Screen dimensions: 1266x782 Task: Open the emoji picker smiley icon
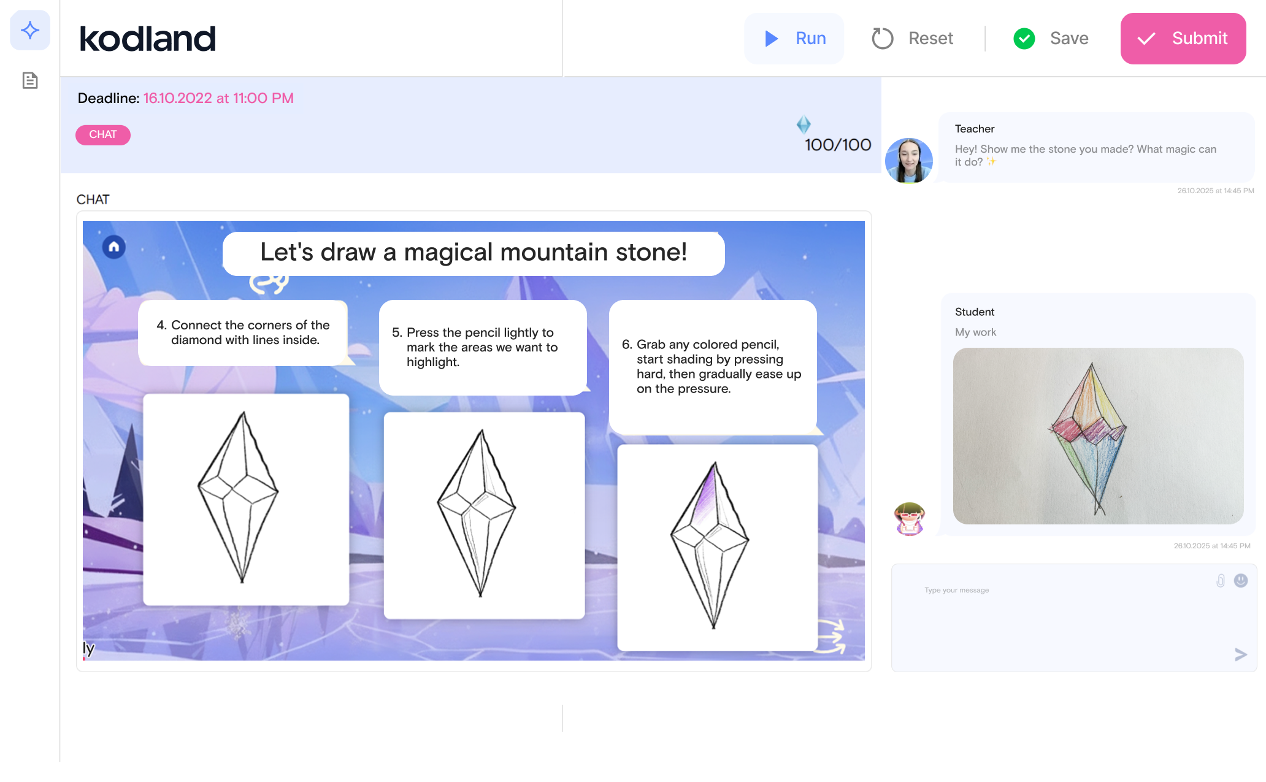point(1240,580)
